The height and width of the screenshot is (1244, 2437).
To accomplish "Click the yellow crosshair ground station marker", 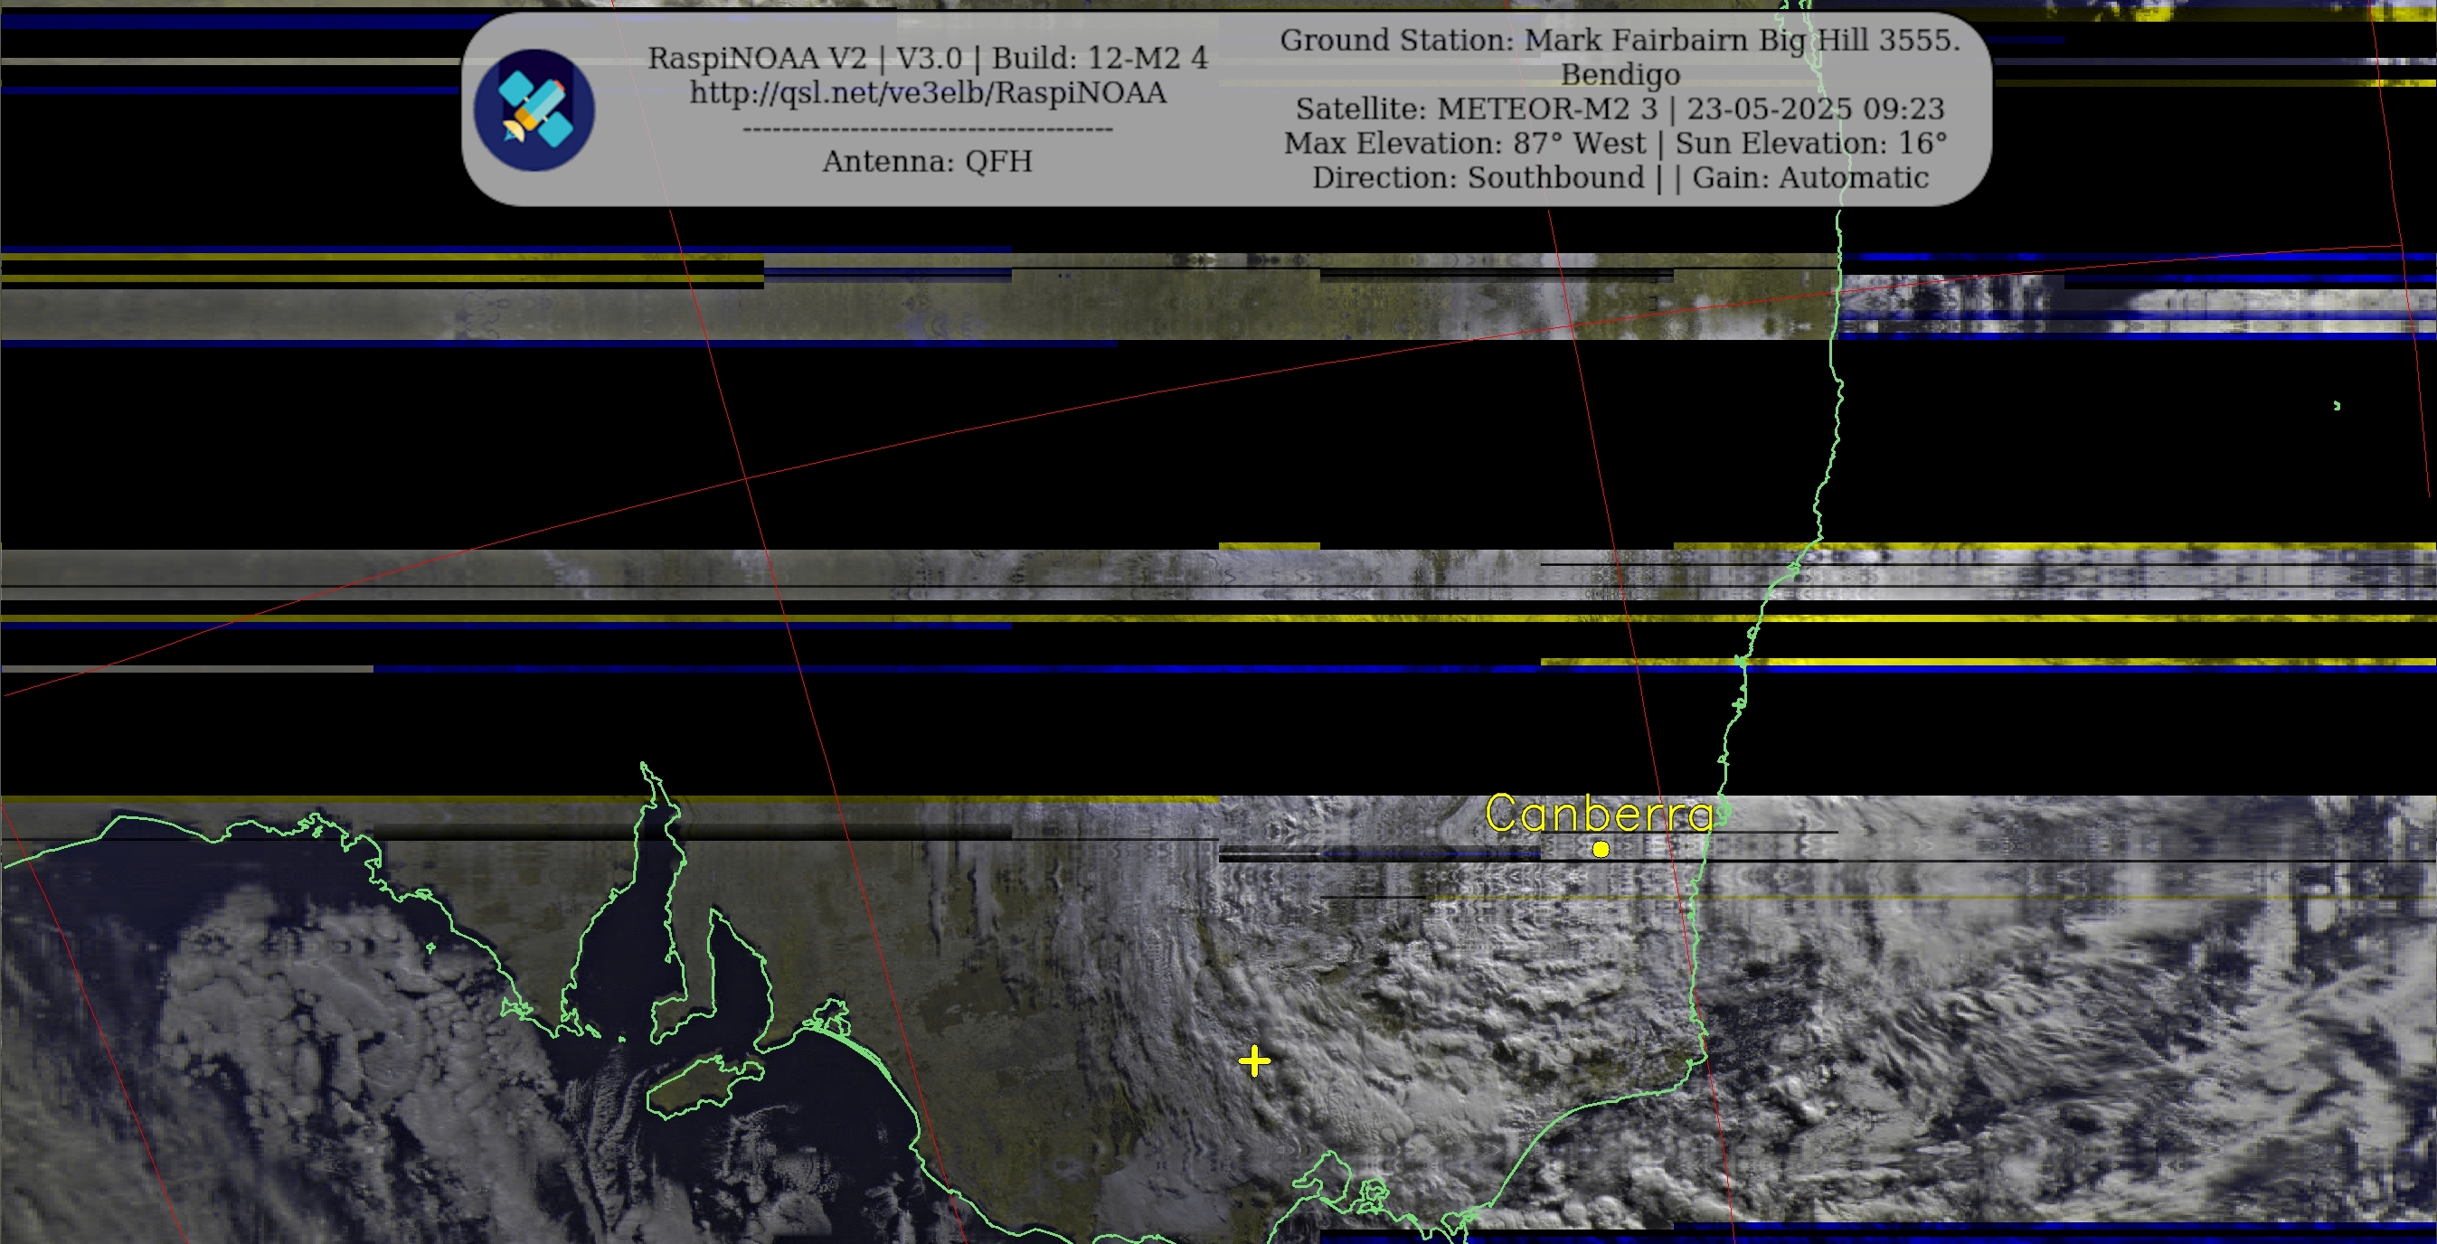I will 1254,1061.
